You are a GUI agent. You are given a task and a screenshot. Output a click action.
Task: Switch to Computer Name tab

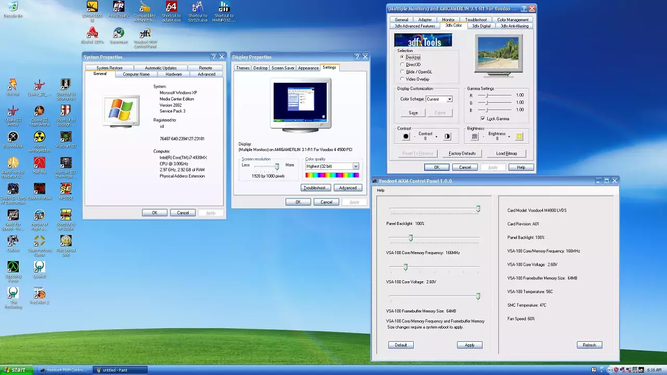[x=136, y=74]
